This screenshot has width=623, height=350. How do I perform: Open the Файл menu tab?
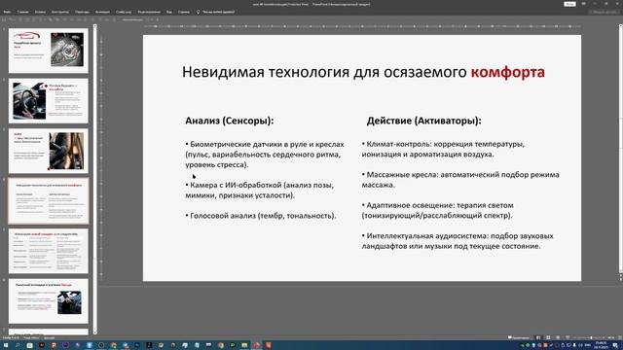pos(7,12)
